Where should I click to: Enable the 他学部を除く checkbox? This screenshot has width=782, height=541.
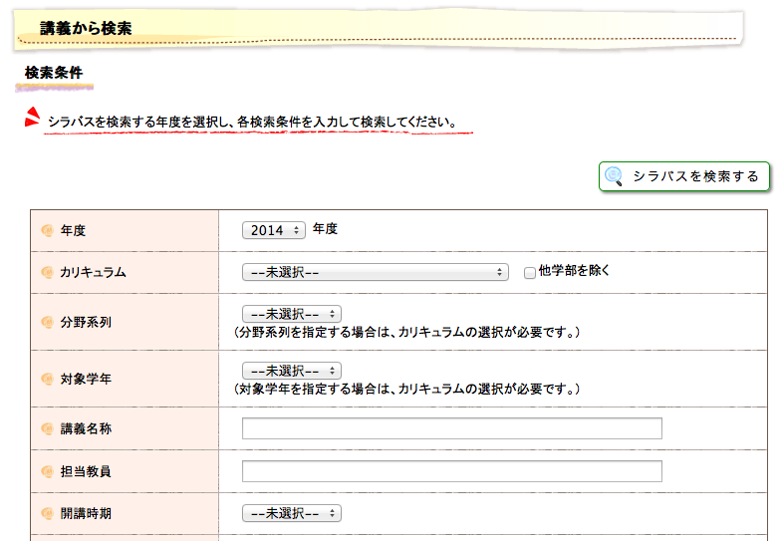click(x=530, y=272)
